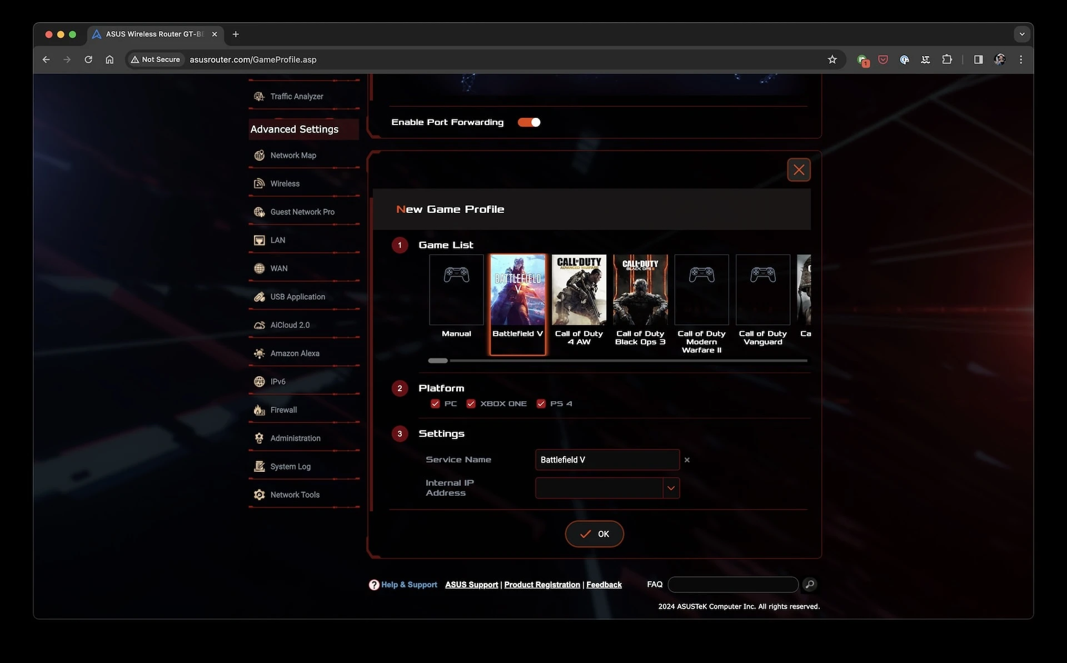Select the Manual game profile thumbnail

tap(456, 290)
